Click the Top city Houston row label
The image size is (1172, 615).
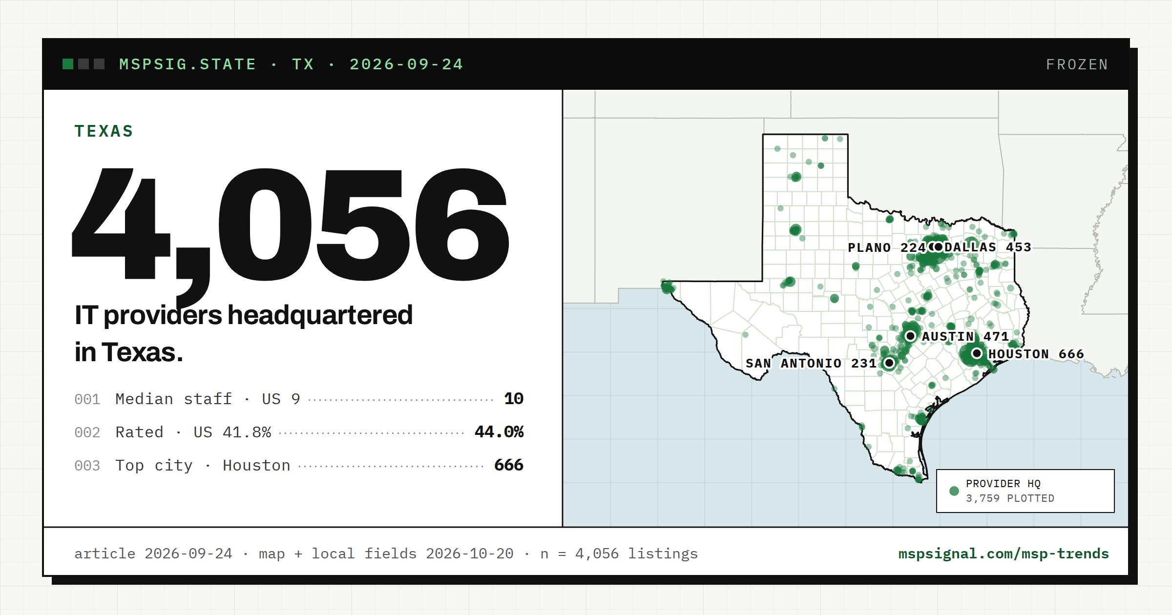[203, 465]
